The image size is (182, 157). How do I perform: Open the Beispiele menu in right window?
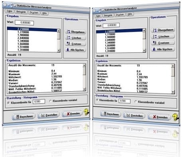108,15
